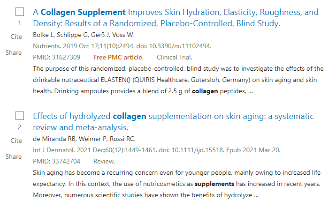Share the Nutrients 2019 collagen article
Screen dimensions: 336x208
[14, 52]
